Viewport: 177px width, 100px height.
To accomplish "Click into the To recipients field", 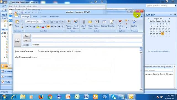I will click(87, 36).
